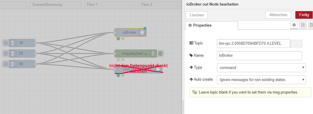Open the node description document icon
Viewport: 313px width, 114px height.
click(x=303, y=25)
